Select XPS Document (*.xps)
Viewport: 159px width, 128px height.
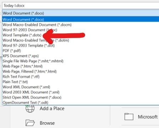click(21, 56)
